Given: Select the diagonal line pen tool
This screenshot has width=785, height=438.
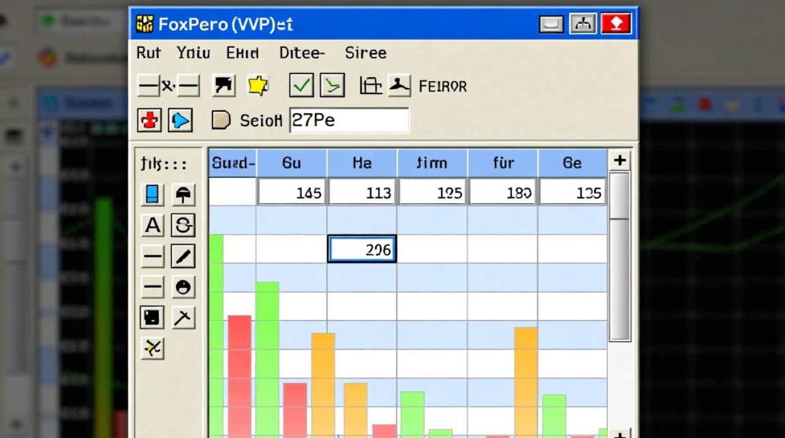Looking at the screenshot, I should coord(183,256).
